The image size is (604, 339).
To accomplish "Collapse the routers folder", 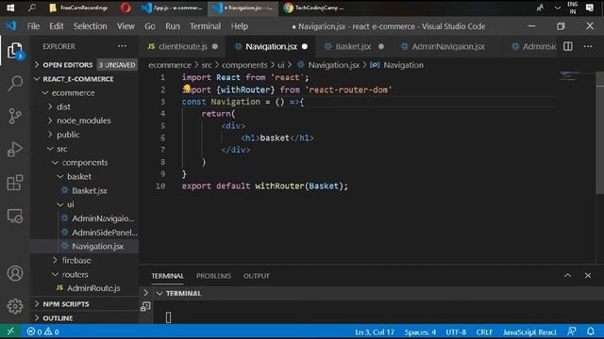I will pyautogui.click(x=85, y=274).
